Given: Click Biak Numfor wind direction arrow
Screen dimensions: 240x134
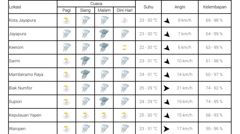Looking at the screenshot, I should [x=166, y=88].
